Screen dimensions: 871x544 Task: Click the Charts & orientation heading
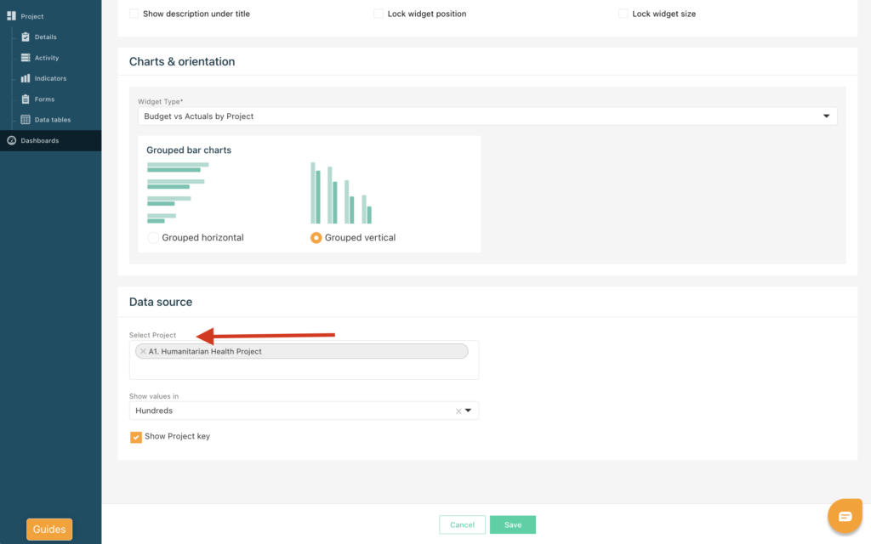coord(182,61)
